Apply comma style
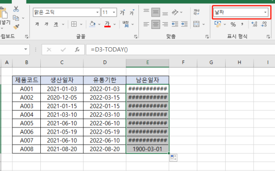The height and width of the screenshot is (171, 275). click(x=242, y=24)
